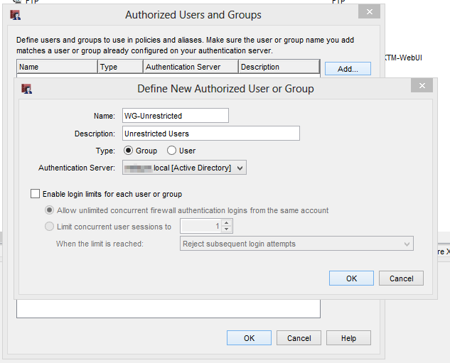Click OK in Authorized Users and Groups dialog
Image resolution: width=450 pixels, height=363 pixels.
pyautogui.click(x=249, y=337)
